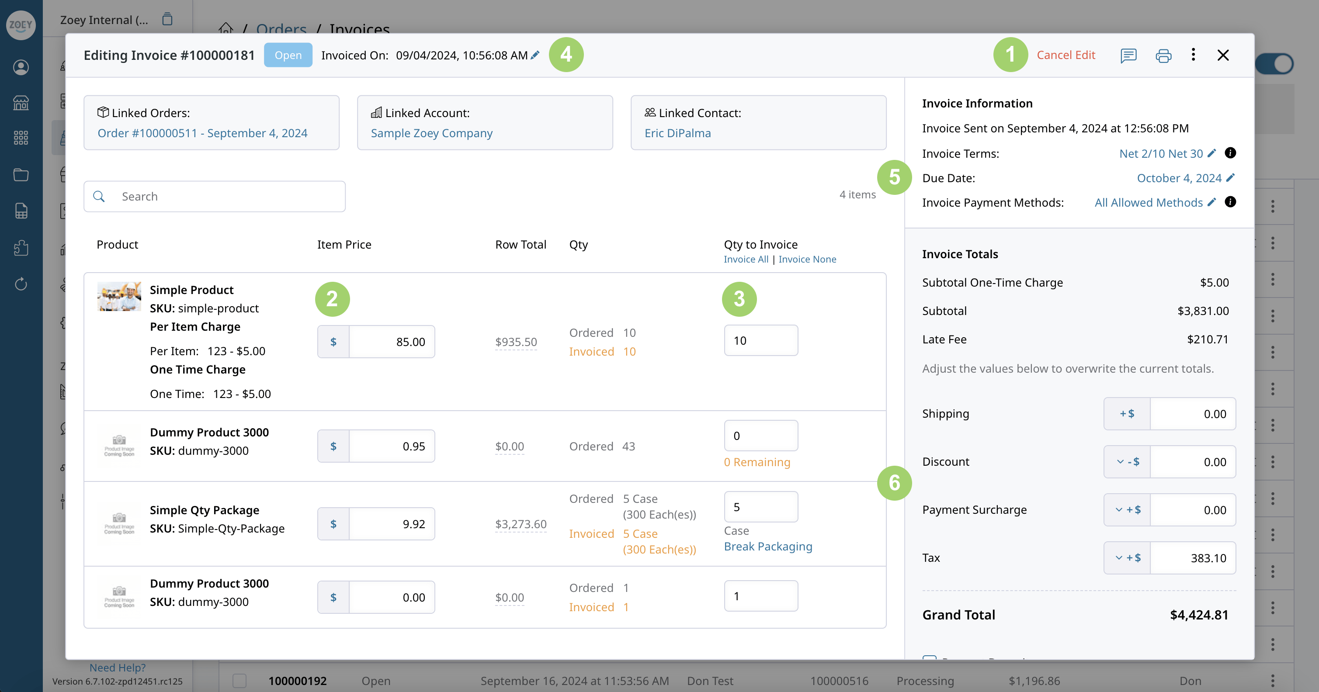Screen dimensions: 1319x692
Task: Open linked Order #100000511
Action: 202,133
